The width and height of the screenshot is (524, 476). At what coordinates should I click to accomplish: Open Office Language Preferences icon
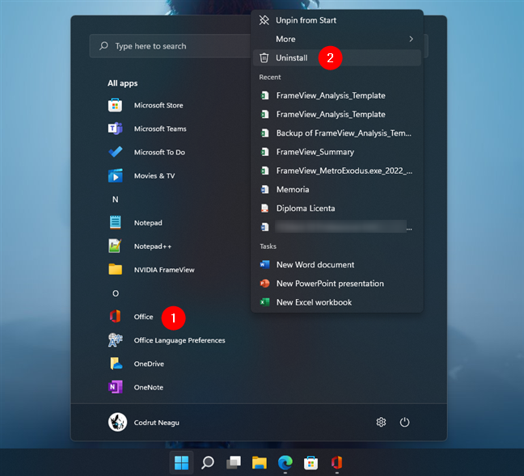coord(116,340)
